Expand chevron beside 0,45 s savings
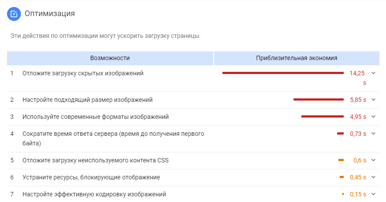This screenshot has height=202, width=386. pyautogui.click(x=373, y=177)
